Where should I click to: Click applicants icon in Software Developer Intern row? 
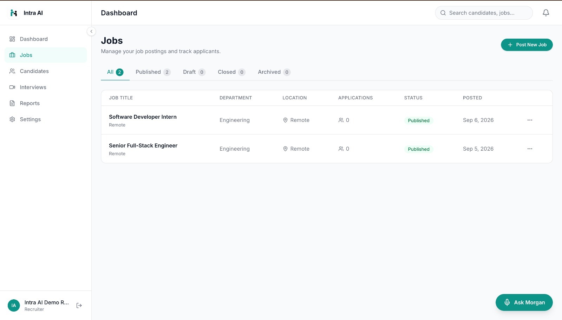(341, 120)
